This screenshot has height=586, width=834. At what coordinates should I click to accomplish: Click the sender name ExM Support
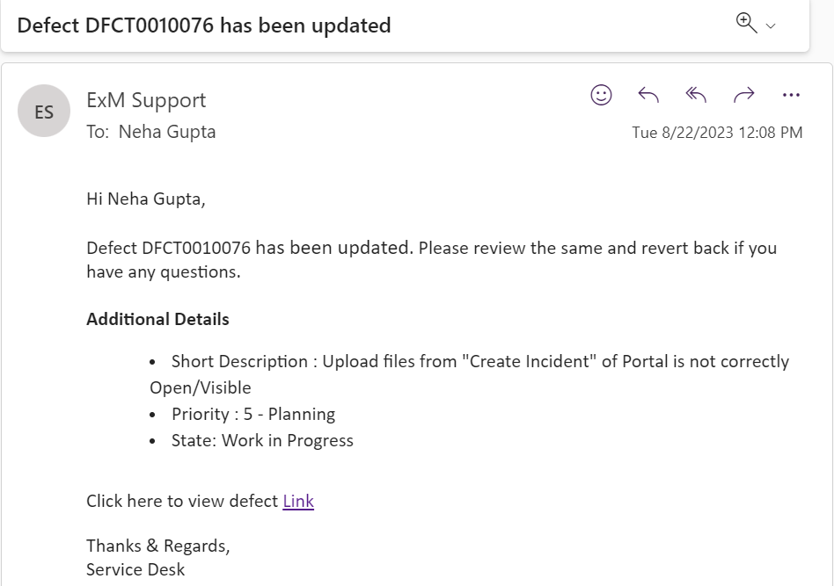click(x=146, y=100)
